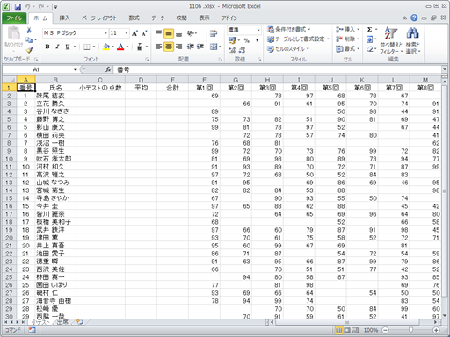The width and height of the screenshot is (450, 337).
Task: Open the File tab
Action: (x=14, y=18)
